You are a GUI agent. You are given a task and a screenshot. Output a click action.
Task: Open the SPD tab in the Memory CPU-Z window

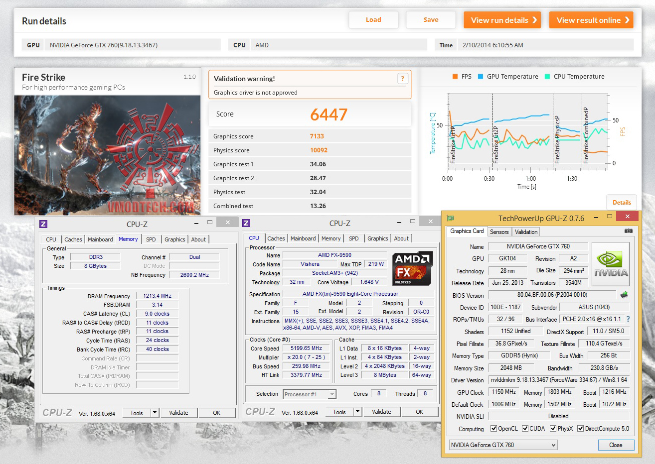[151, 239]
